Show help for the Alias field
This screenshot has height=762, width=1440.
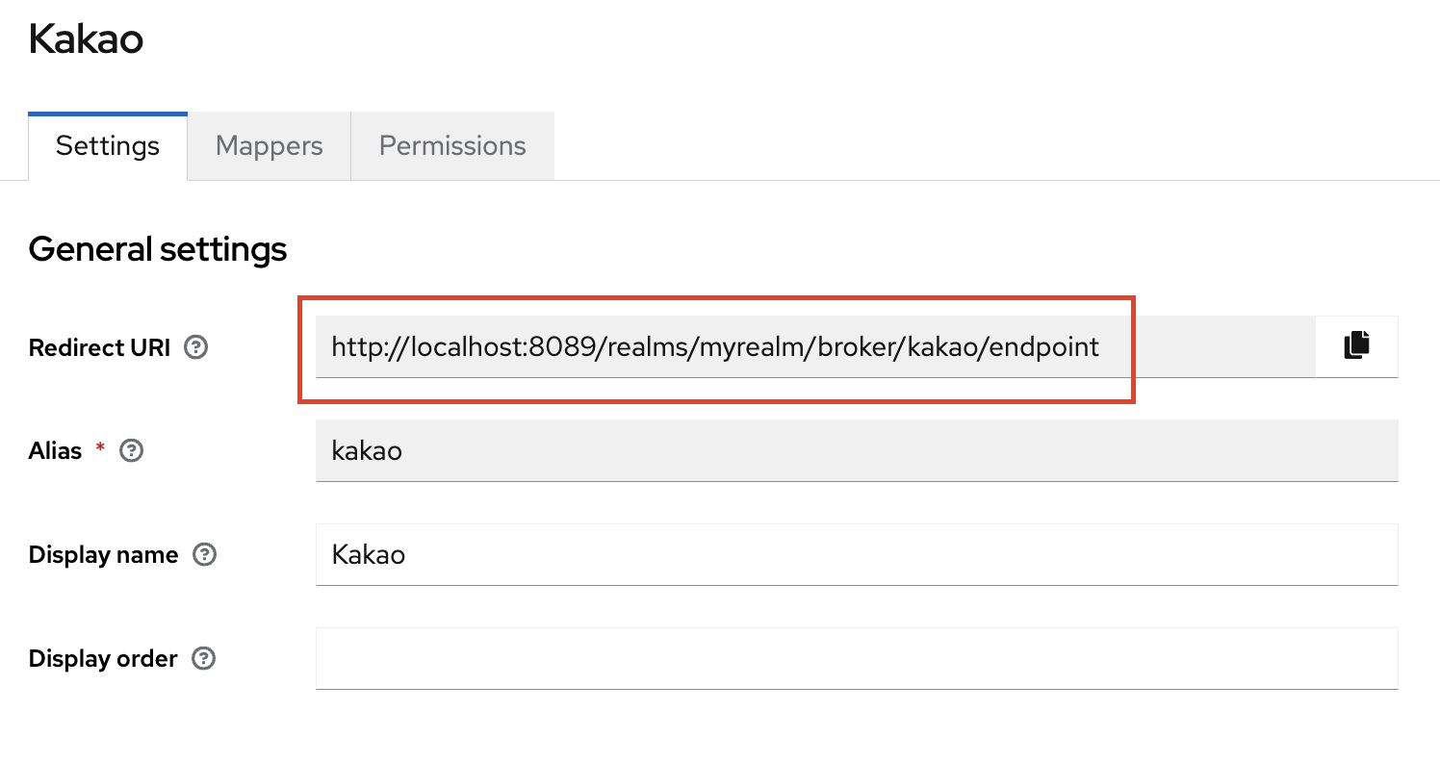131,450
